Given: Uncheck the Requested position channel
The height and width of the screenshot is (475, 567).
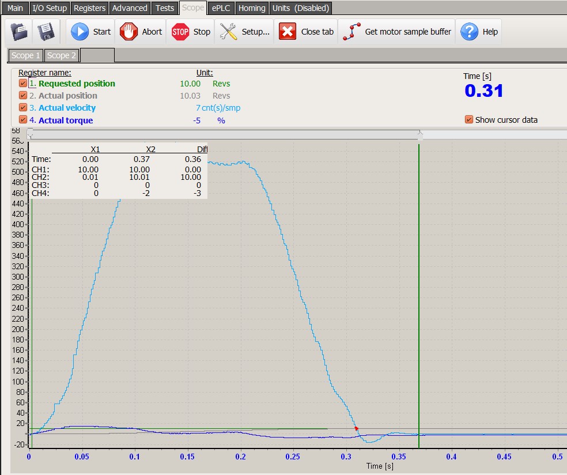Looking at the screenshot, I should [23, 84].
